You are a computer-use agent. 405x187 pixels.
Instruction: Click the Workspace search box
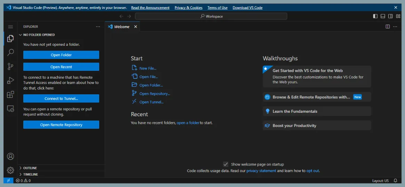tap(211, 16)
